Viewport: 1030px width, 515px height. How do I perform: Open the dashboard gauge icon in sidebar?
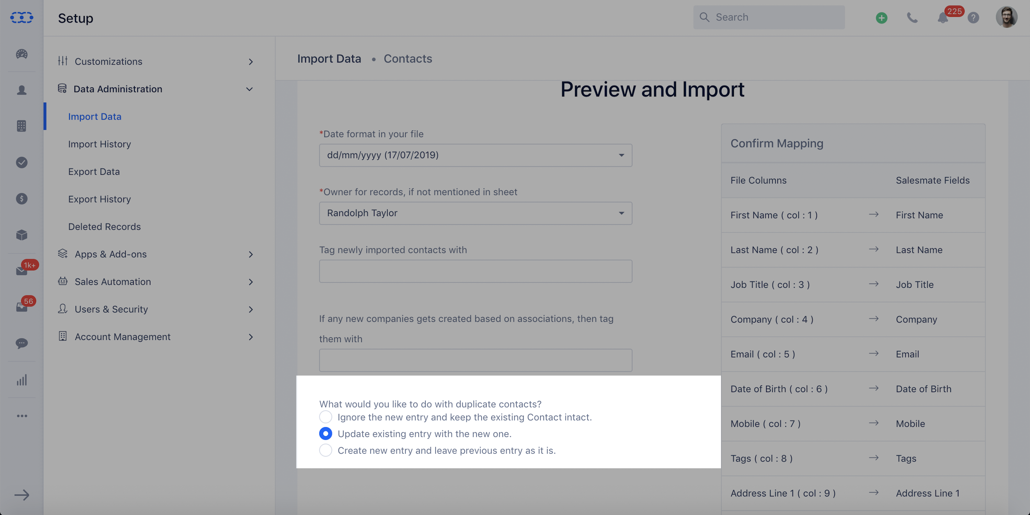21,54
